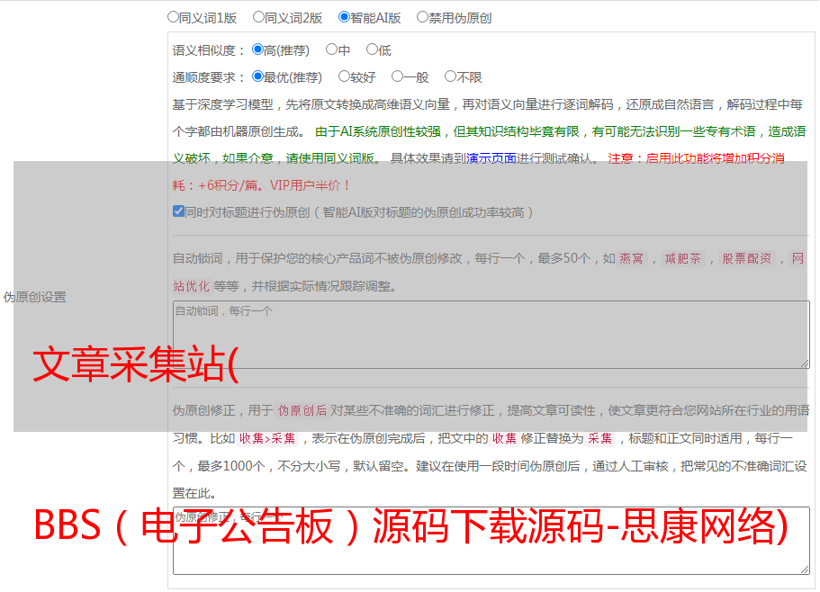820x592 pixels.
Task: Click into the 自动锁词 text area
Action: point(491,335)
